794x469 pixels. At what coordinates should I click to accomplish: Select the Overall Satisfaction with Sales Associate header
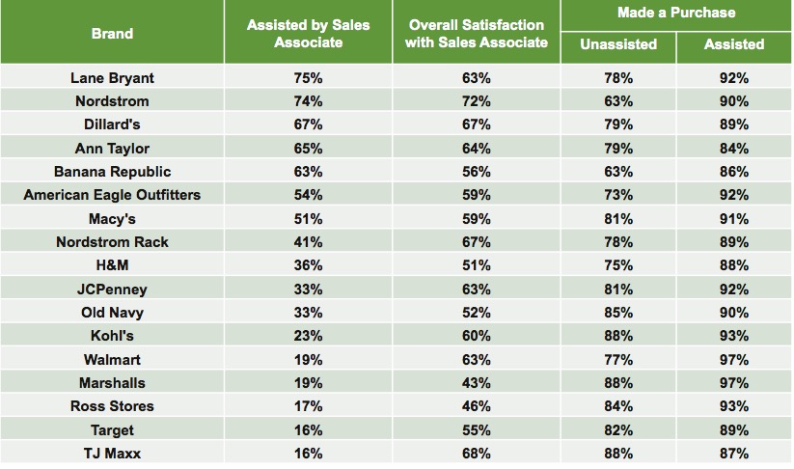[476, 34]
